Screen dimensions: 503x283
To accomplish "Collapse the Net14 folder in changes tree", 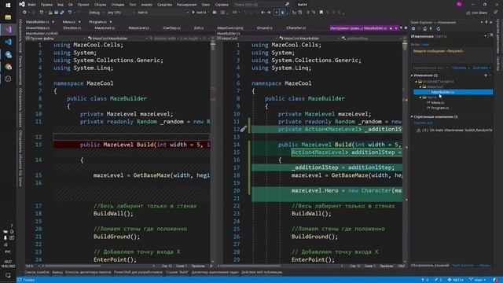I will click(x=420, y=97).
